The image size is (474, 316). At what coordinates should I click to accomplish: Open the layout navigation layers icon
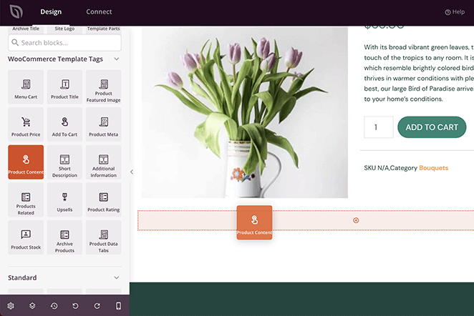pos(32,306)
